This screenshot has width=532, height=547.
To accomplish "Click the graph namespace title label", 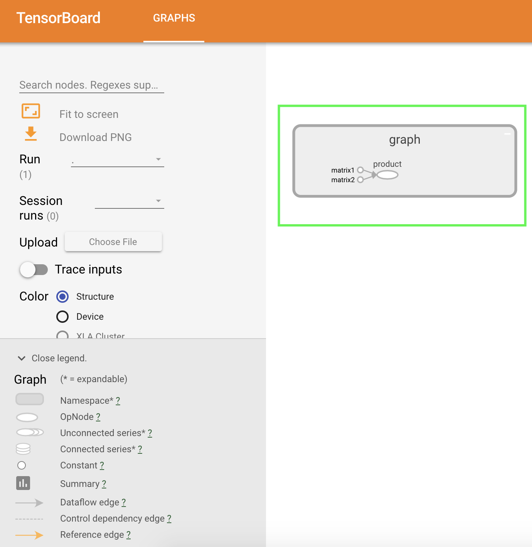I will pyautogui.click(x=404, y=140).
